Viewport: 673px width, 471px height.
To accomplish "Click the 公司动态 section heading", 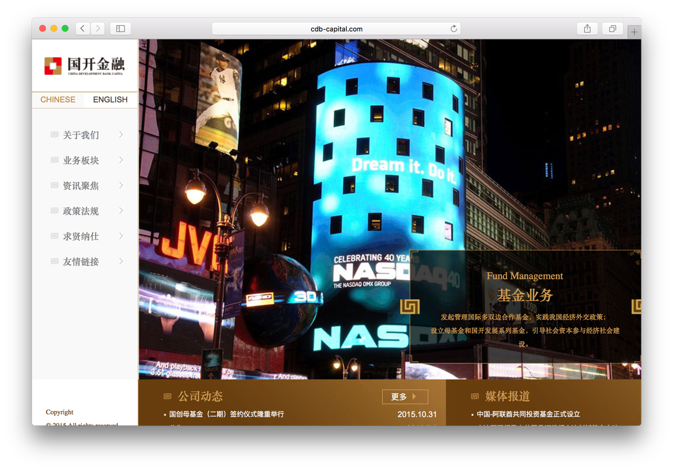I will [x=200, y=396].
